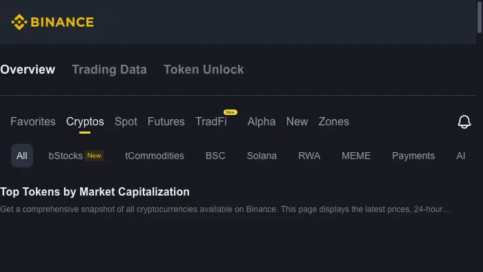Screen dimensions: 483x272
Task: Go to the Favorites tab
Action: point(33,122)
